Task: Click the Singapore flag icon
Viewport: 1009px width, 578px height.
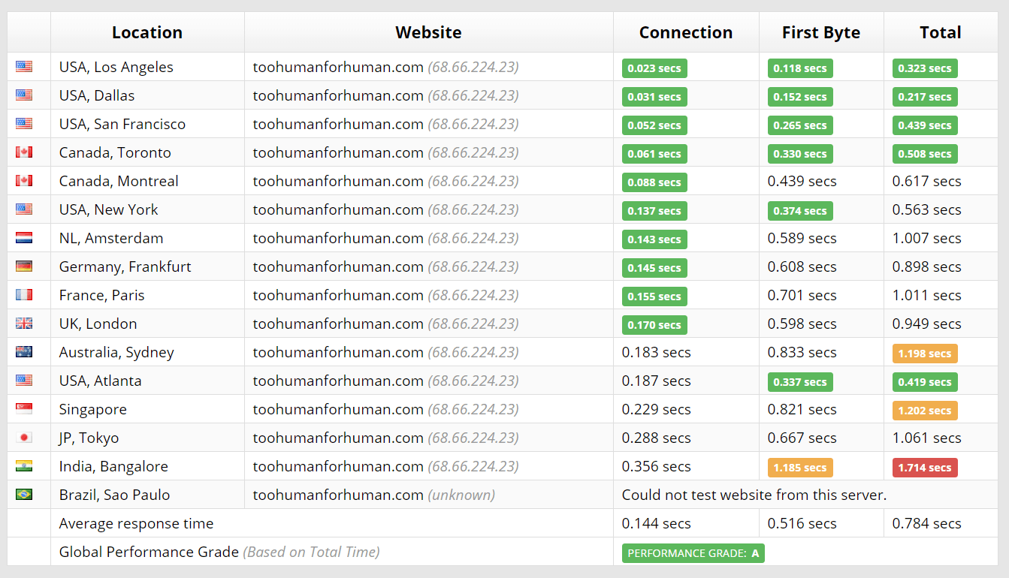Action: tap(24, 409)
